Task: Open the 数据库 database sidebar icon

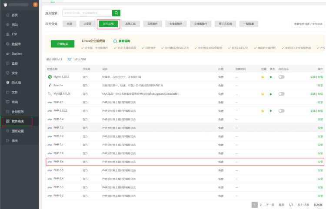Action: coord(8,44)
